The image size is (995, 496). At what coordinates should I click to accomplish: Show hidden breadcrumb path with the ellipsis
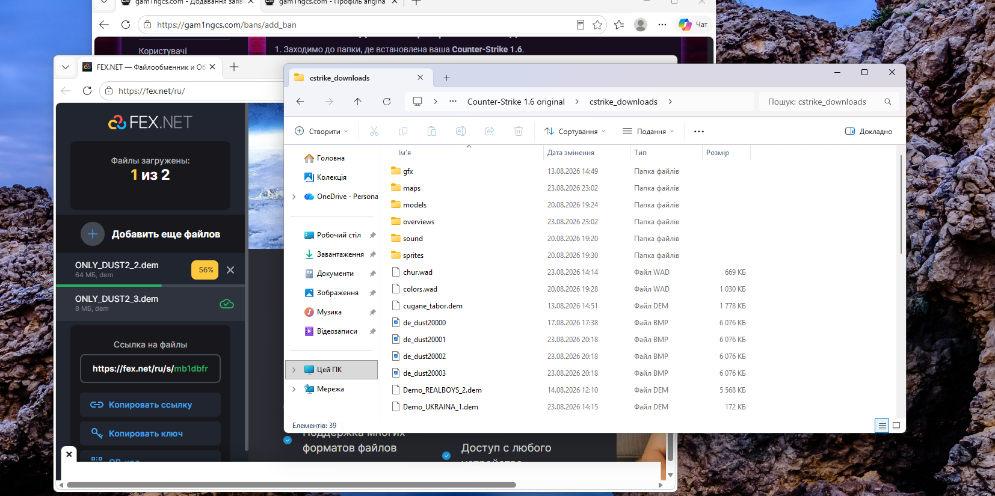(453, 102)
